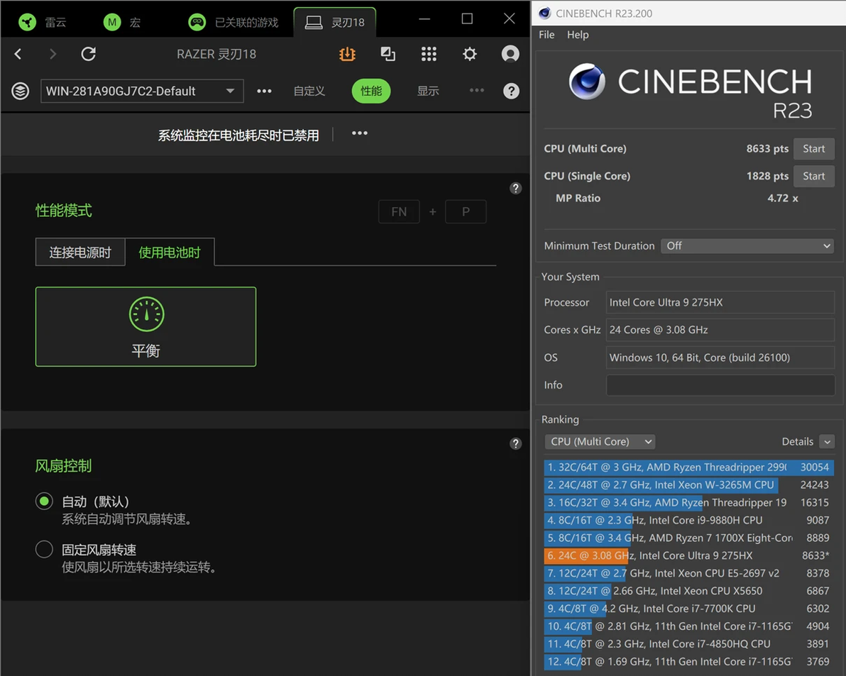Open Cinebench File menu
The width and height of the screenshot is (846, 676).
[546, 35]
